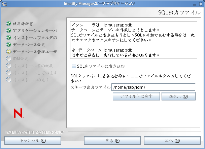205x149 pixels.
Task: Click the installer description text box
Action: pyautogui.click(x=134, y=40)
